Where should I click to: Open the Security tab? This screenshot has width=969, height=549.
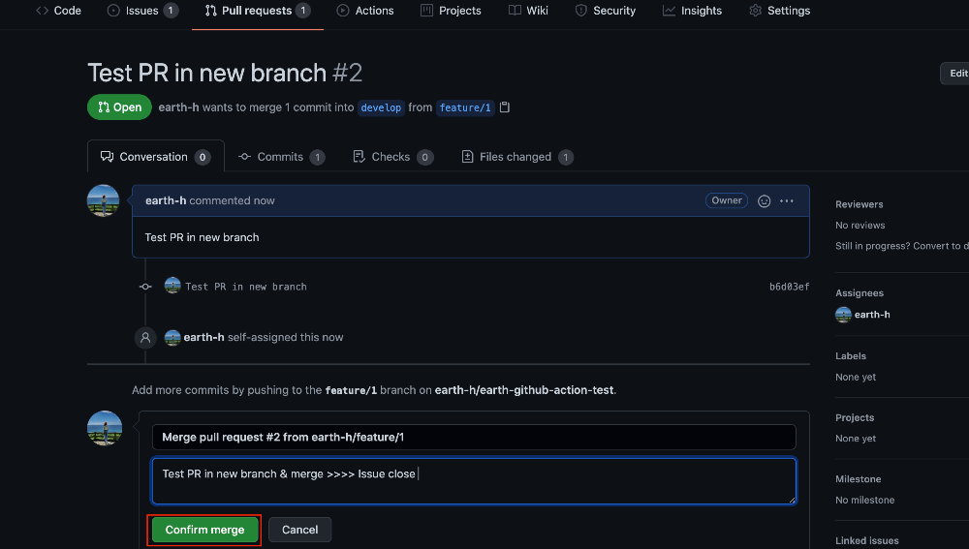[x=605, y=11]
